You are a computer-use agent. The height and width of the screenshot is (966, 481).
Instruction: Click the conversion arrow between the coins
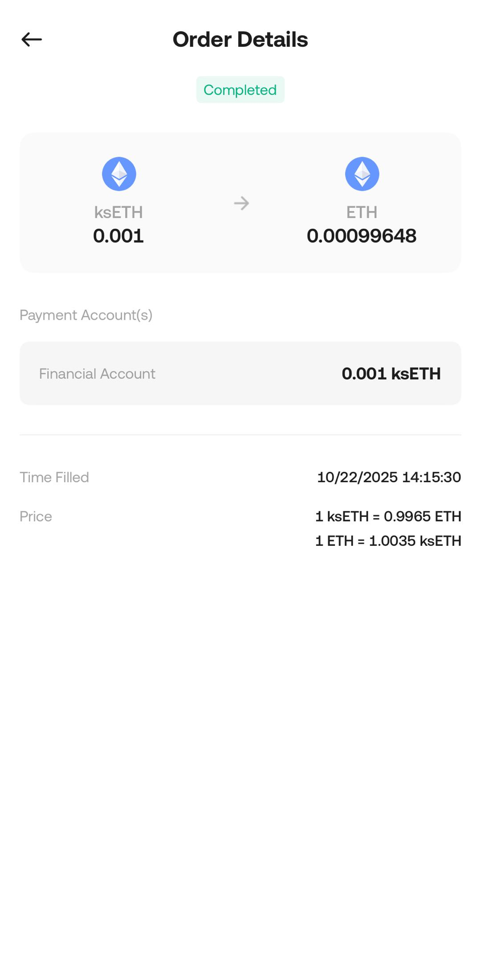241,203
